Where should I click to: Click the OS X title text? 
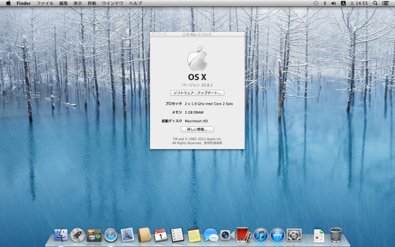[197, 77]
